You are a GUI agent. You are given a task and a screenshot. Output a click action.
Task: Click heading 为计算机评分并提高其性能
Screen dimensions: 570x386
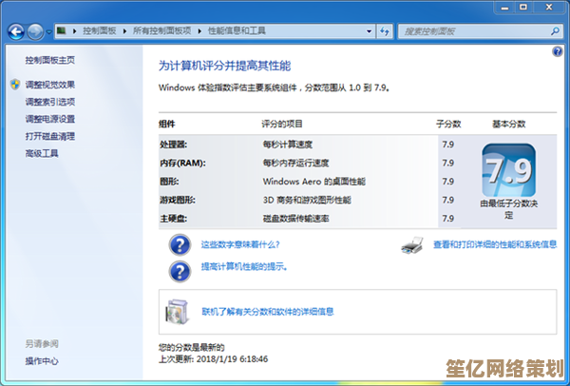(224, 66)
